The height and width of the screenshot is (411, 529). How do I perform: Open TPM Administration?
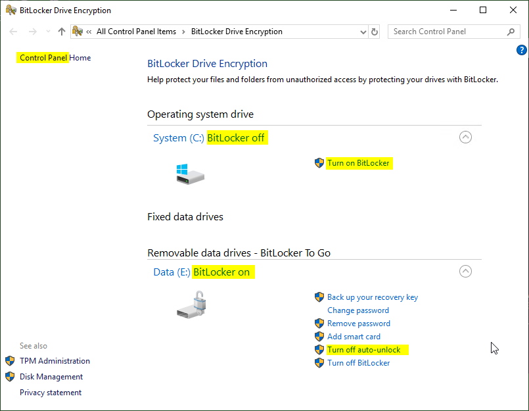(55, 360)
